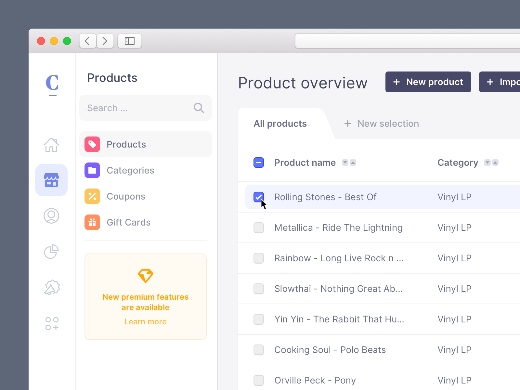Screen dimensions: 520x390
Task: Go forward with browser forward arrow
Action: click(x=105, y=41)
